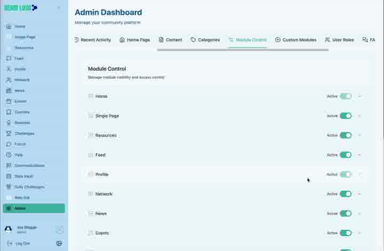Expand the Single Page row chevron
The image size is (384, 251).
tap(360, 116)
